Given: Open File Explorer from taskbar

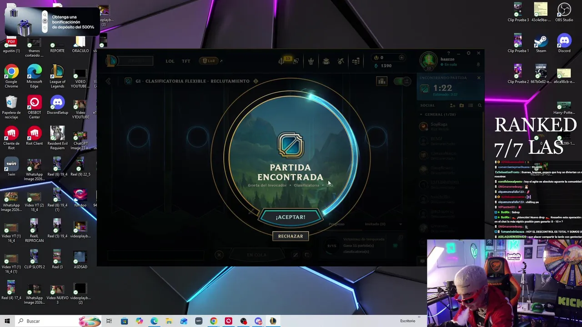Looking at the screenshot, I should 169,321.
